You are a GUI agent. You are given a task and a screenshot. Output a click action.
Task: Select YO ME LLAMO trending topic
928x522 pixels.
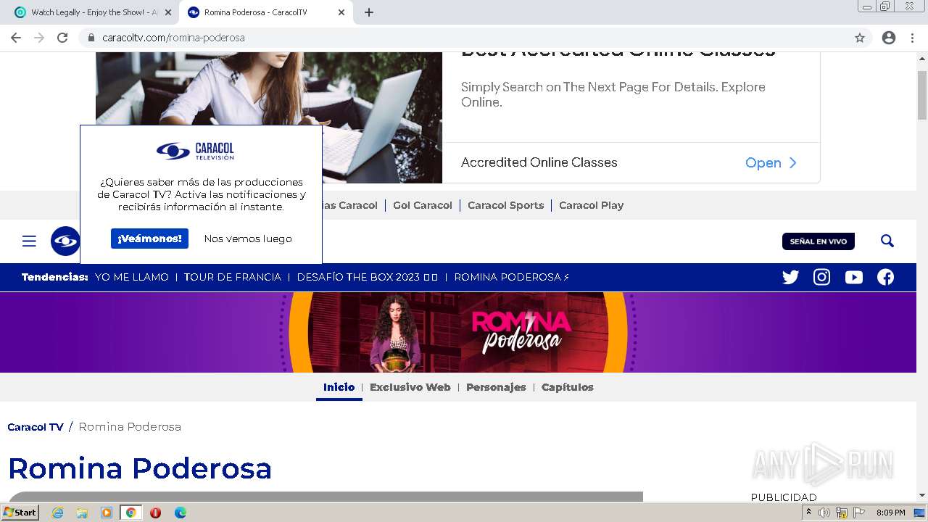(132, 277)
